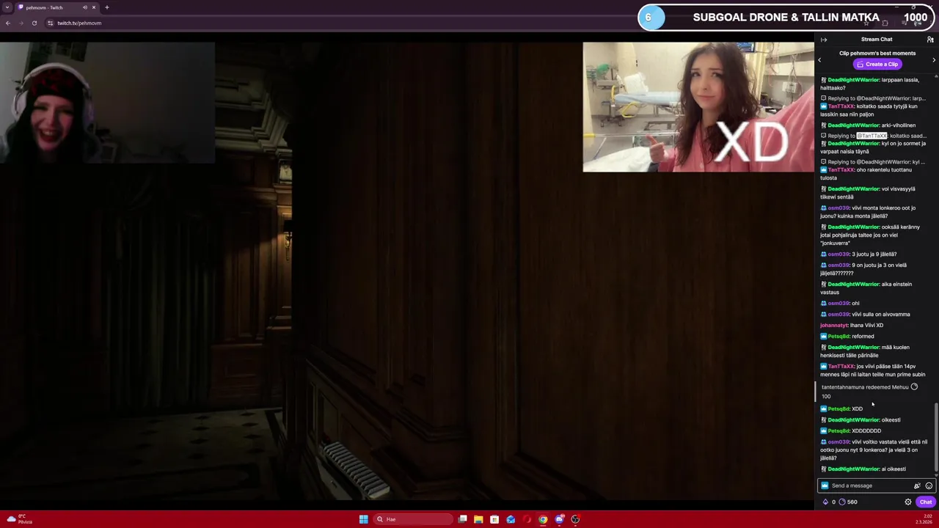This screenshot has width=939, height=528.
Task: Open the chat community users list
Action: (930, 40)
